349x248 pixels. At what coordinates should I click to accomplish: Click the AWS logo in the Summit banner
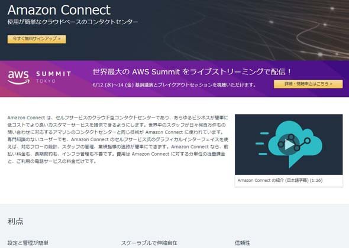[18, 77]
